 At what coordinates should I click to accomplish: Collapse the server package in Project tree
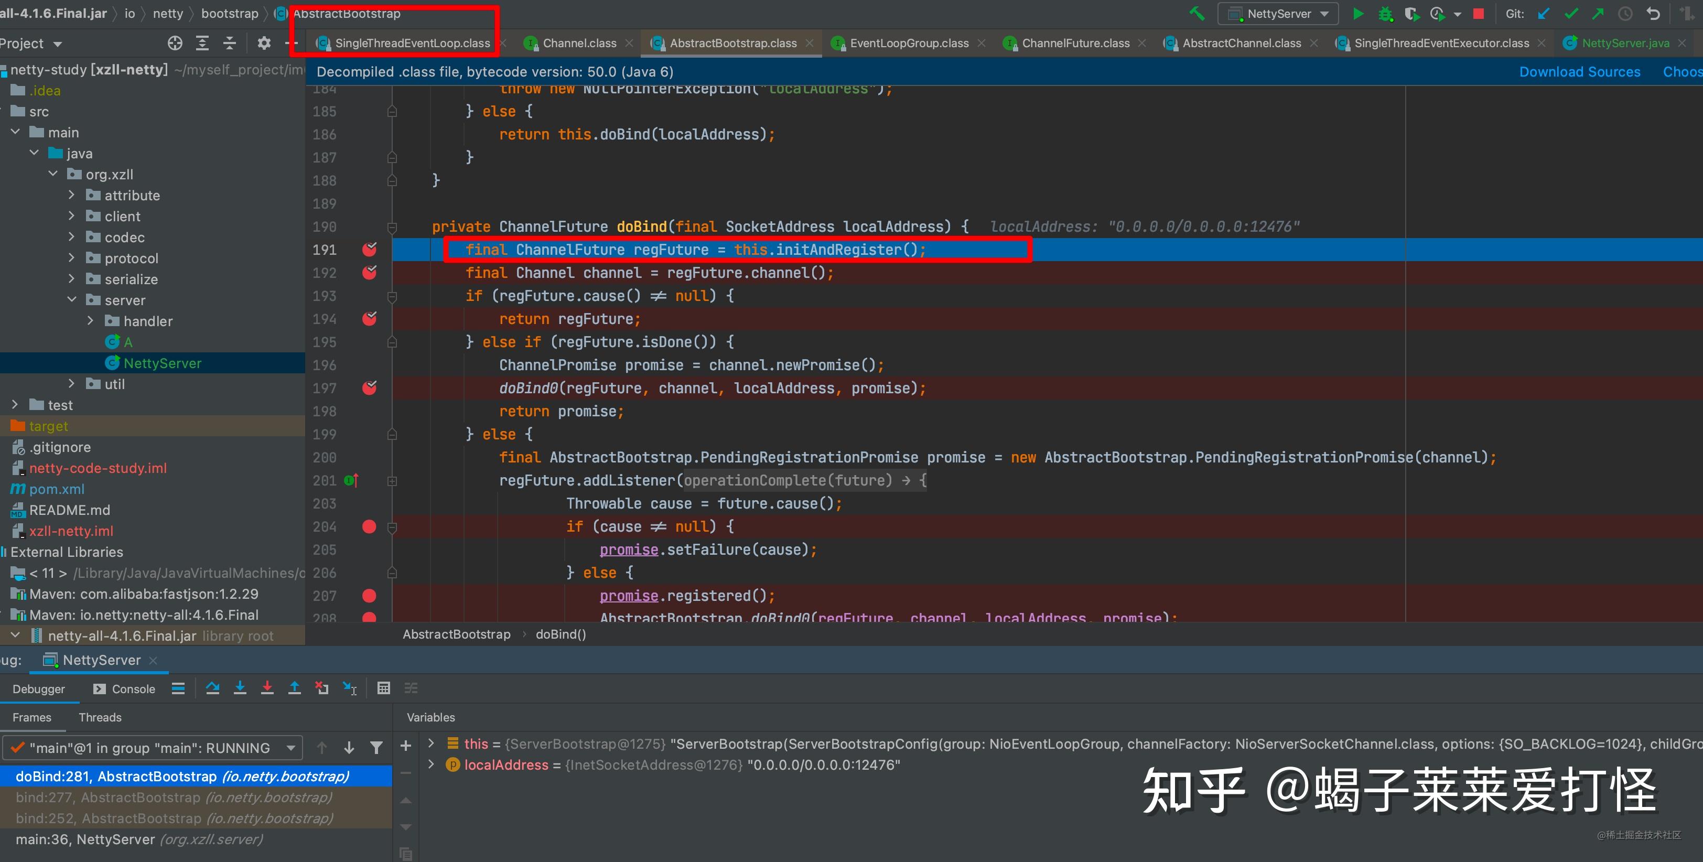[73, 299]
